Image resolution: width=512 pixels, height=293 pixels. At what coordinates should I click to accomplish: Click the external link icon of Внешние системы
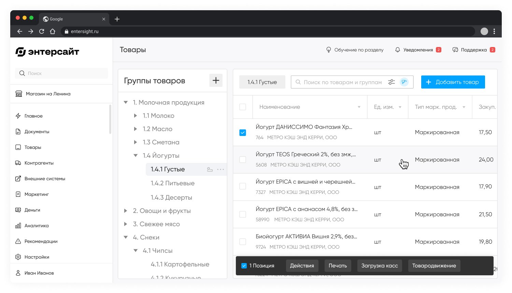click(18, 179)
